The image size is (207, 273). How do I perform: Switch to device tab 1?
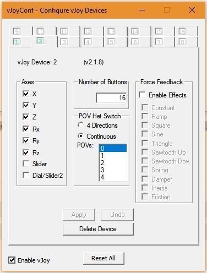(20, 42)
